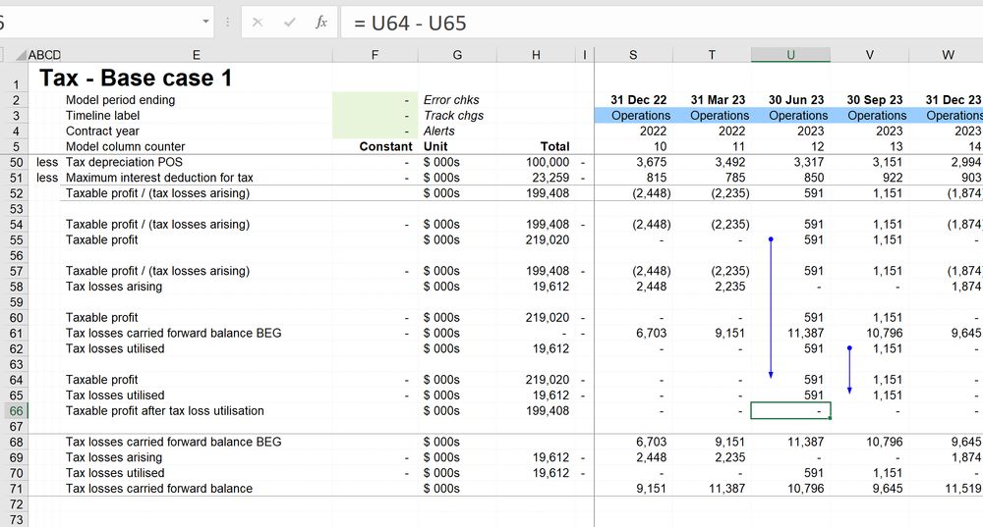Click the name box resize dots handle

228,22
